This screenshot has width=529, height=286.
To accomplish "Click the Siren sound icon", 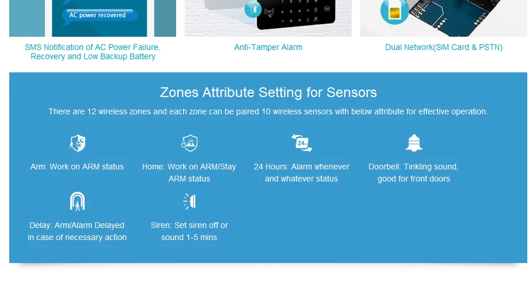I will [x=189, y=201].
